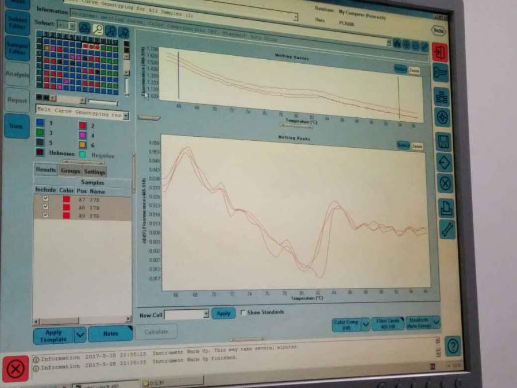Image resolution: width=517 pixels, height=388 pixels.
Task: Click the home icon in the top chart toolbar
Action: click(397, 44)
